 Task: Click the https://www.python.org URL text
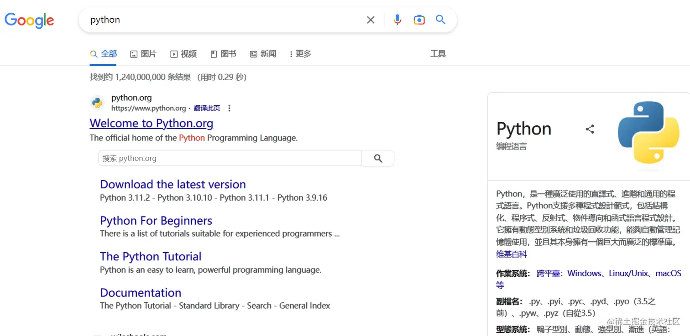(148, 108)
